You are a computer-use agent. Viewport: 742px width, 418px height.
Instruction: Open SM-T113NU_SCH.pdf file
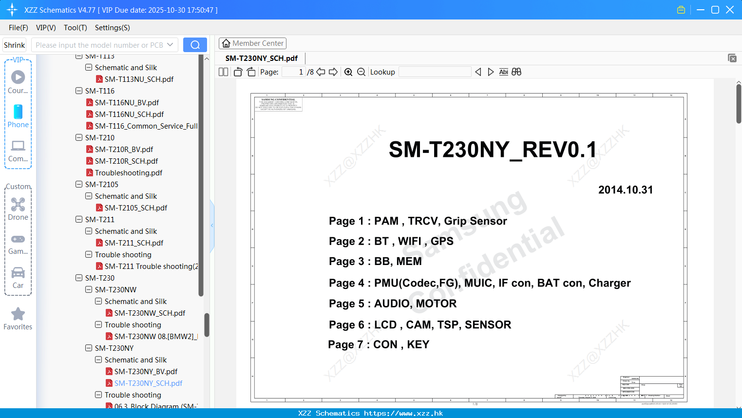(x=139, y=79)
